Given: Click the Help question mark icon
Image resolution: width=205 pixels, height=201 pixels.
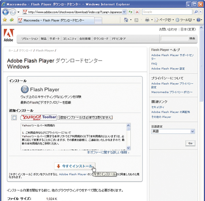Looking at the screenshot, I should pyautogui.click(x=199, y=20).
